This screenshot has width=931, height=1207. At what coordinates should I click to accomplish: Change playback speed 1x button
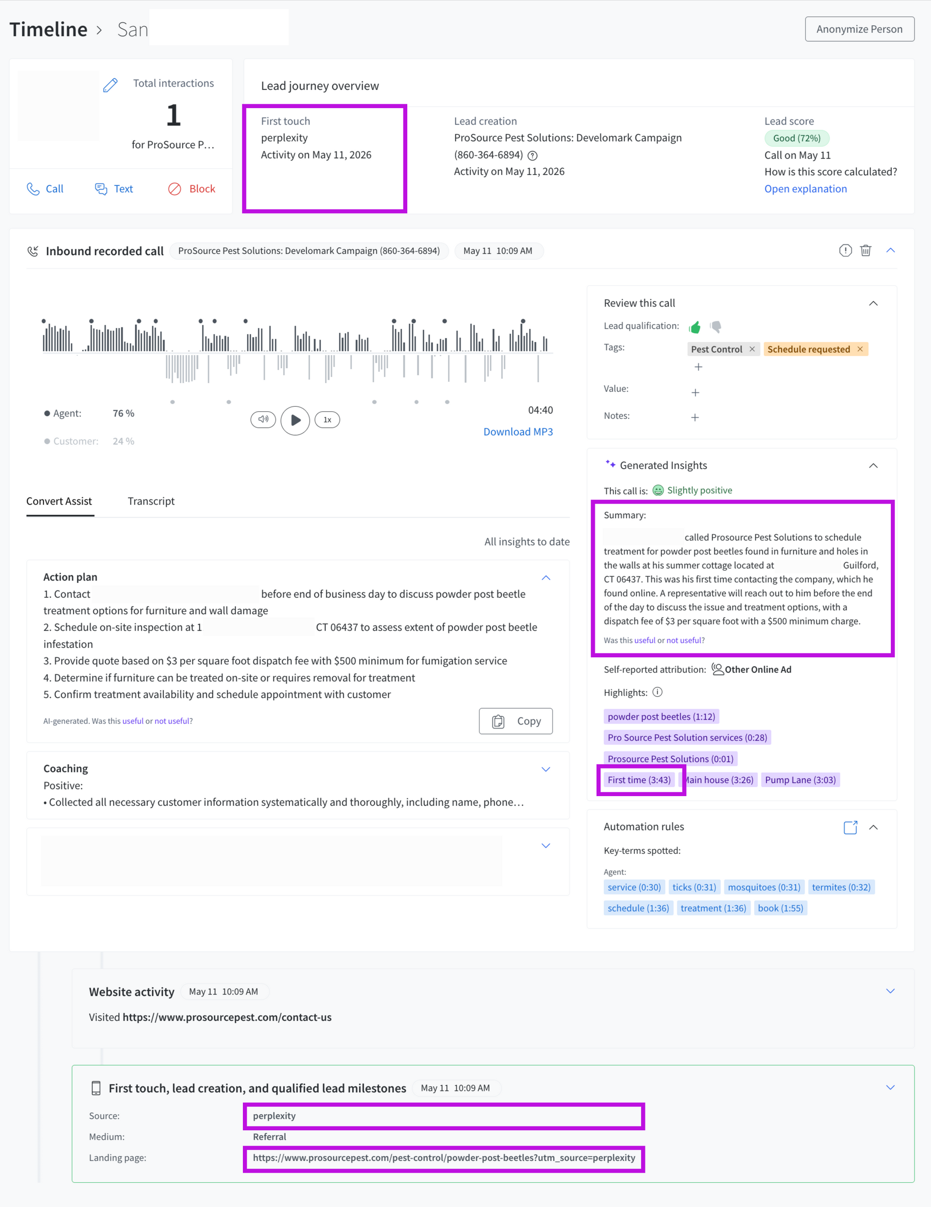point(327,420)
